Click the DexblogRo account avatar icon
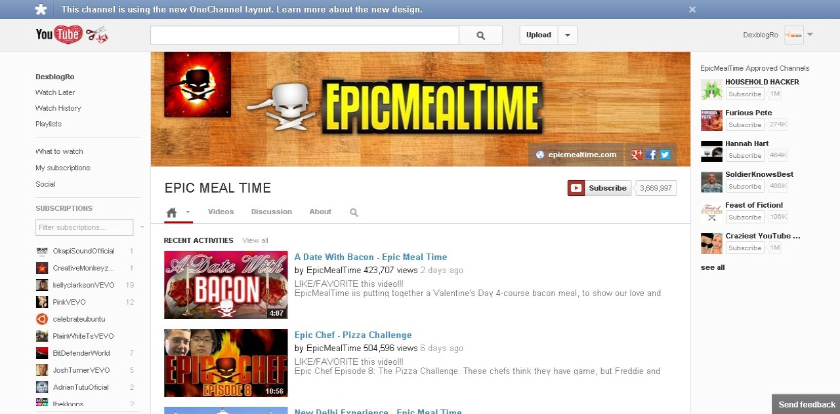The width and height of the screenshot is (840, 414). click(x=793, y=35)
